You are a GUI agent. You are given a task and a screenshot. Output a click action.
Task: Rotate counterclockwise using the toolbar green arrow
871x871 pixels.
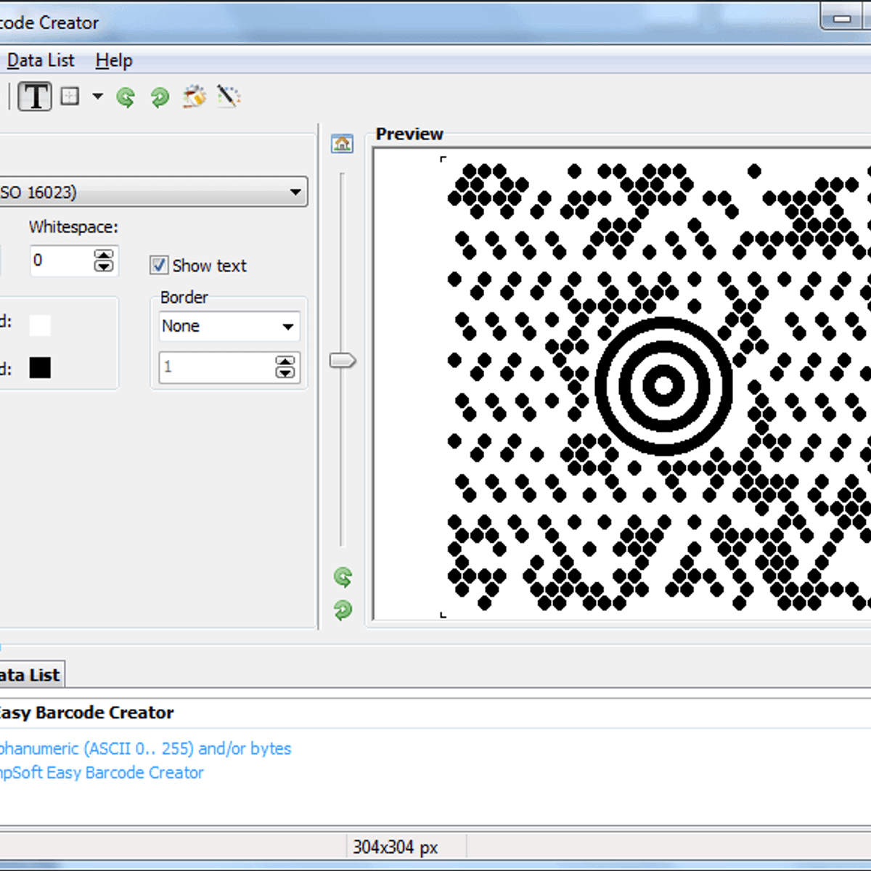pyautogui.click(x=126, y=97)
